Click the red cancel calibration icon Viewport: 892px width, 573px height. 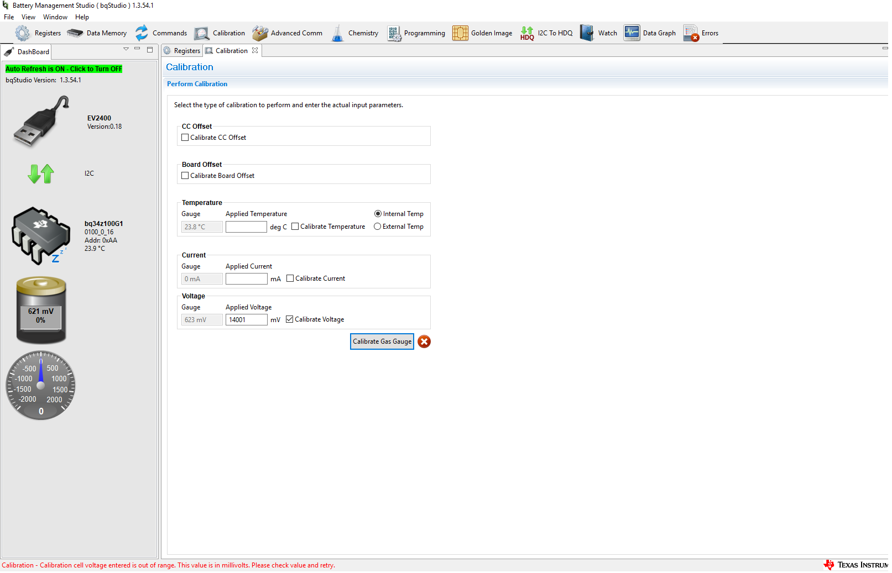coord(424,341)
